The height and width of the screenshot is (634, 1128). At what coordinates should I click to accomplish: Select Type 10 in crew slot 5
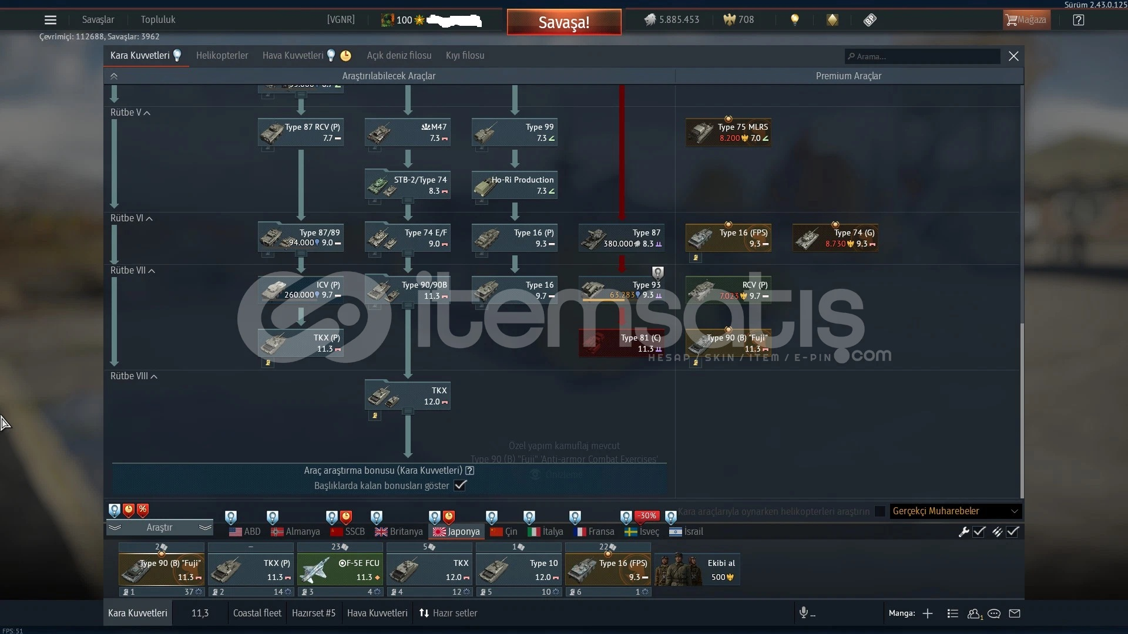click(x=519, y=569)
